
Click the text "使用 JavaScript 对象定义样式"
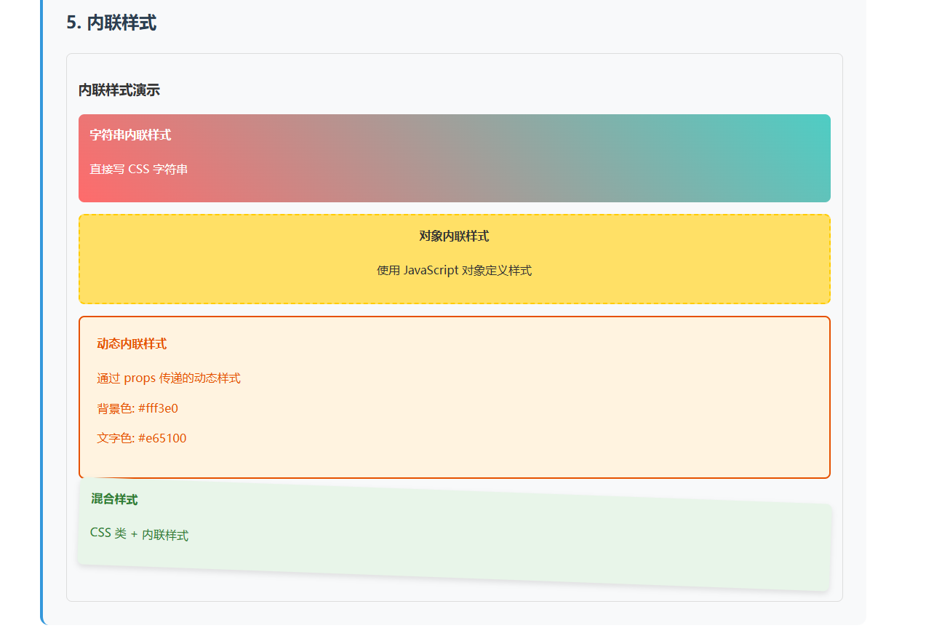(x=454, y=270)
